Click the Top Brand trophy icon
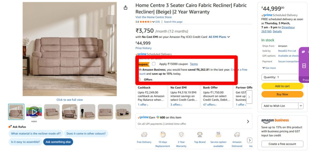 click(200, 135)
